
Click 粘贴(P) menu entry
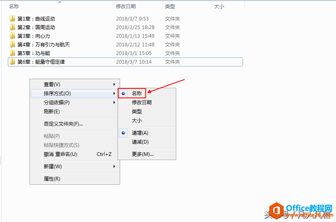pyautogui.click(x=75, y=136)
